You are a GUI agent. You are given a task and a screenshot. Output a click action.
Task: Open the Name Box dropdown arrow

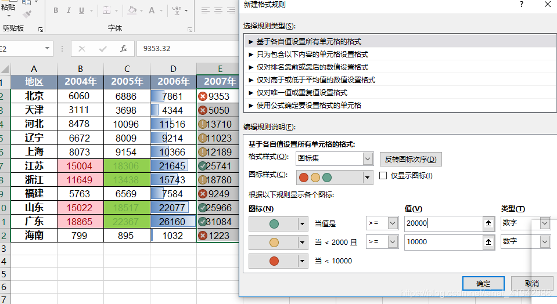tap(47, 48)
